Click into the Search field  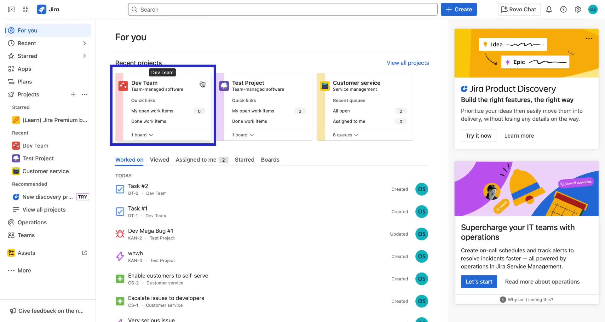coord(282,9)
